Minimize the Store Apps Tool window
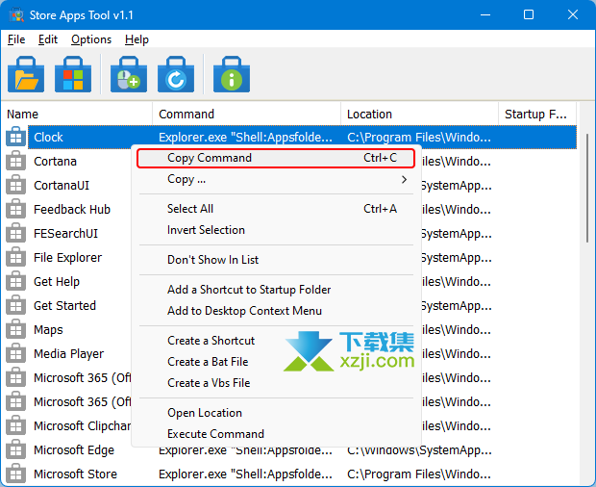Viewport: 596px width, 487px height. coord(485,15)
